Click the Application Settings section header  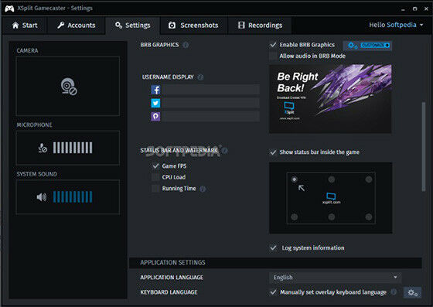tap(275, 263)
